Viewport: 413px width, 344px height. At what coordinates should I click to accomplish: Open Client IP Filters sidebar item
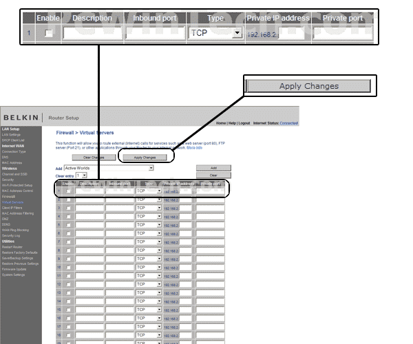coord(12,208)
